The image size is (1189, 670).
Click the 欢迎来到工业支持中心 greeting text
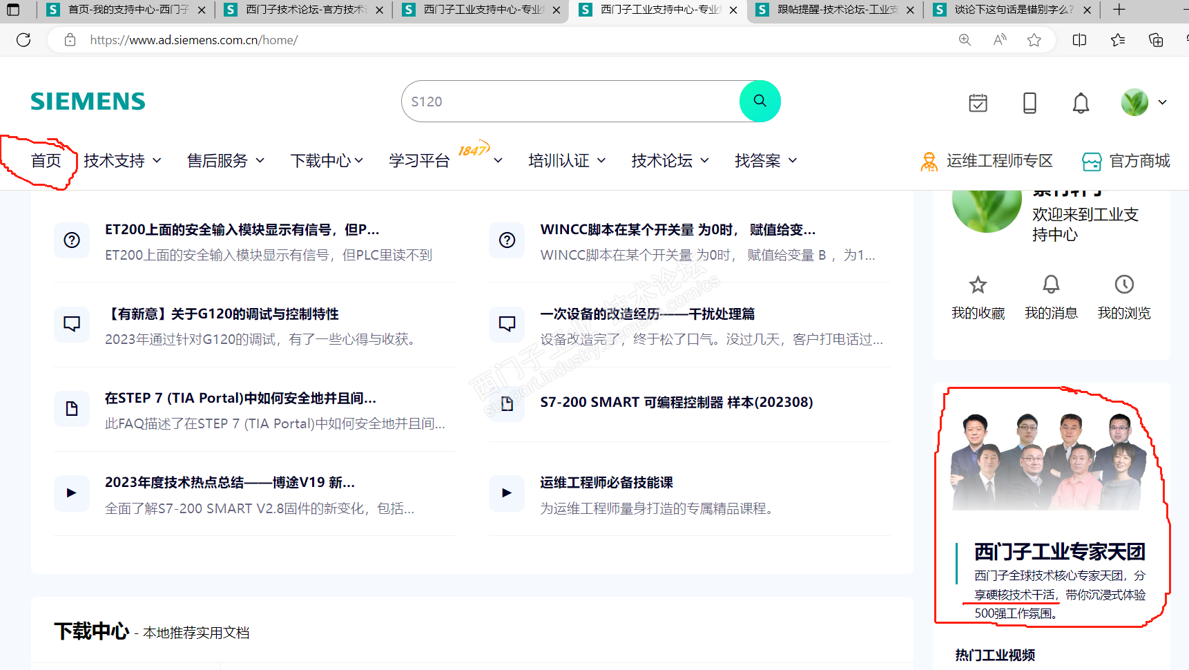click(1085, 224)
